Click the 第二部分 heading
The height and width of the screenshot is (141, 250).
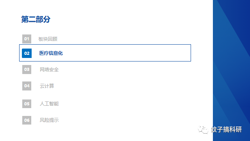tap(36, 19)
